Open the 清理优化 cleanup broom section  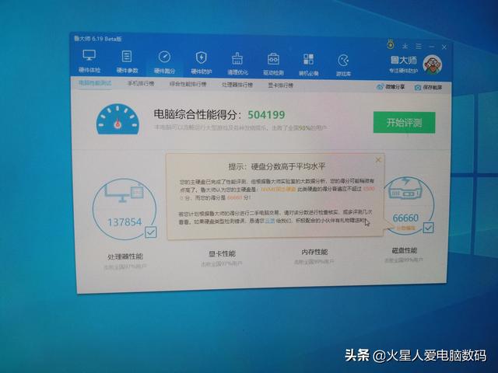pos(237,64)
